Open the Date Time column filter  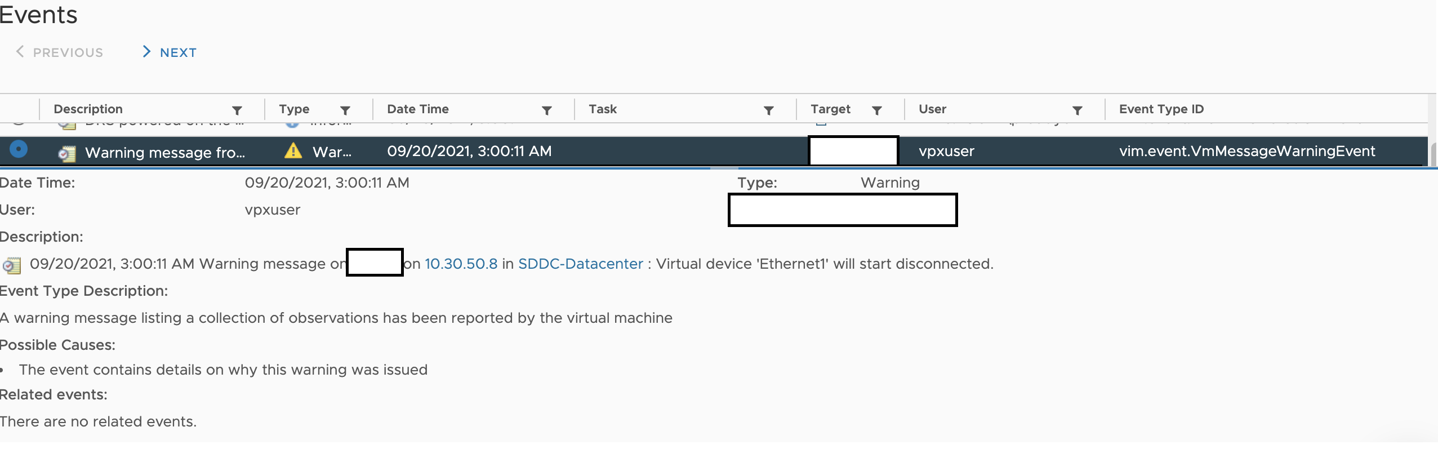point(546,110)
